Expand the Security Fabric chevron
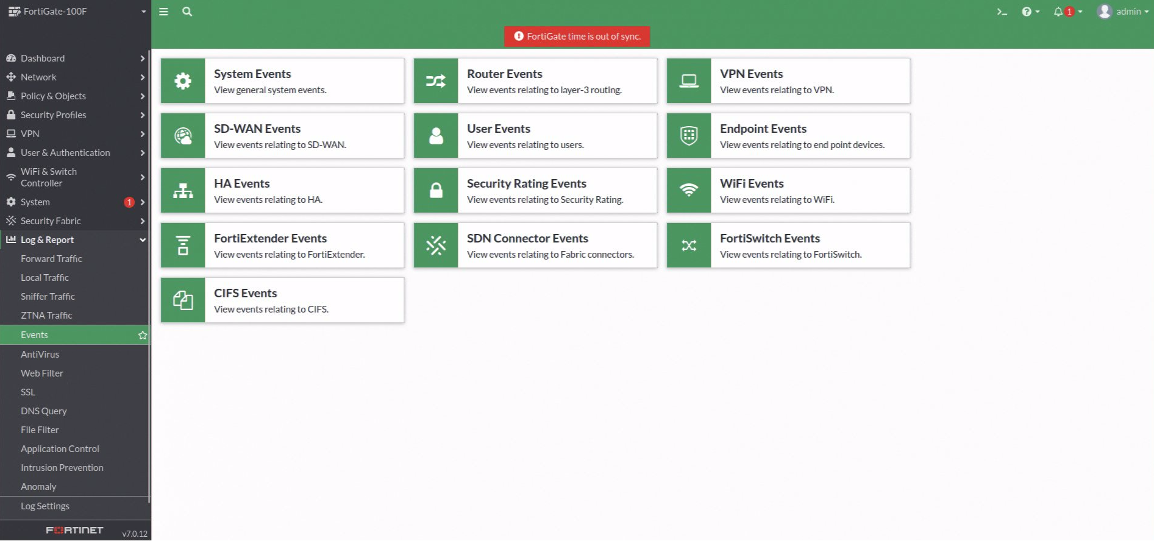This screenshot has height=541, width=1154. tap(142, 221)
